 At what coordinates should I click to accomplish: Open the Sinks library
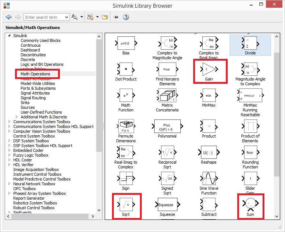click(x=25, y=103)
